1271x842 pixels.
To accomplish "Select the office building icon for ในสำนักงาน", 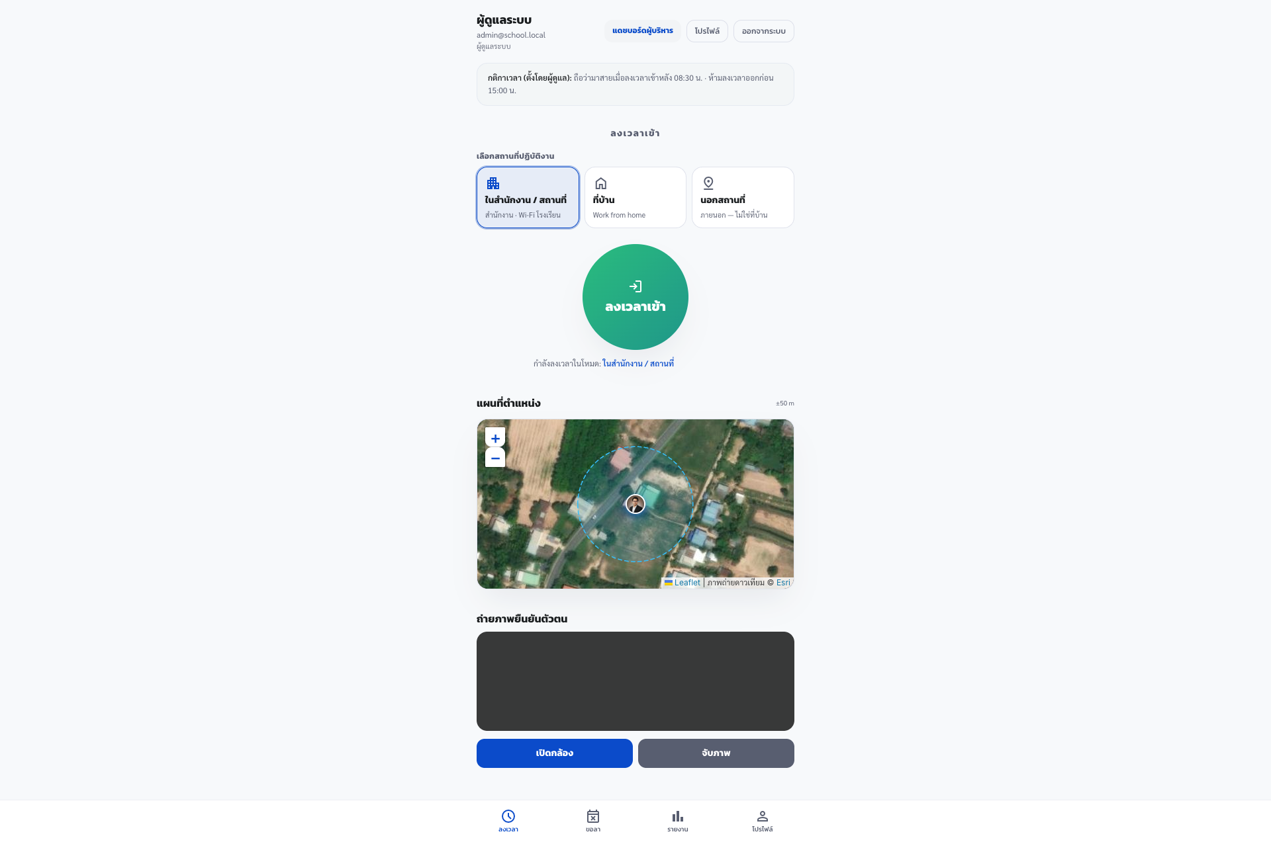I will click(x=493, y=183).
